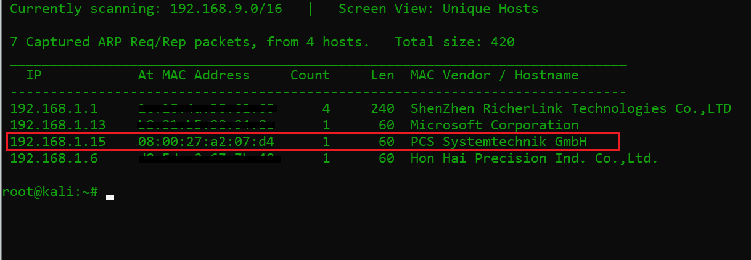Click the Screen View: Unique Hosts text

(438, 9)
